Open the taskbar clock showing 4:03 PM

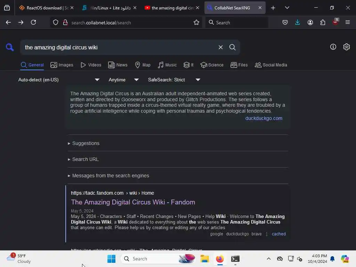click(x=317, y=259)
